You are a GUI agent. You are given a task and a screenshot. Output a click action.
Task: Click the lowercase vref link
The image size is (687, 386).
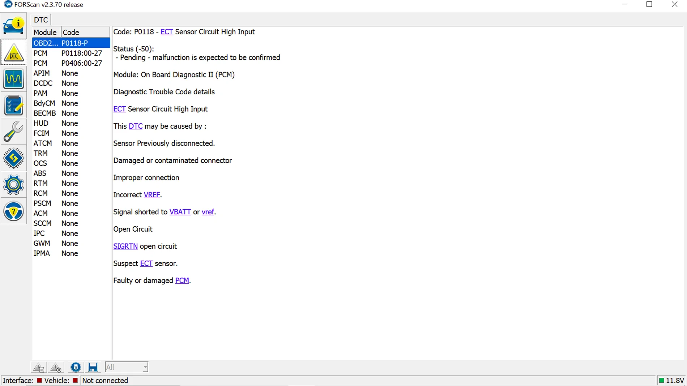point(208,212)
